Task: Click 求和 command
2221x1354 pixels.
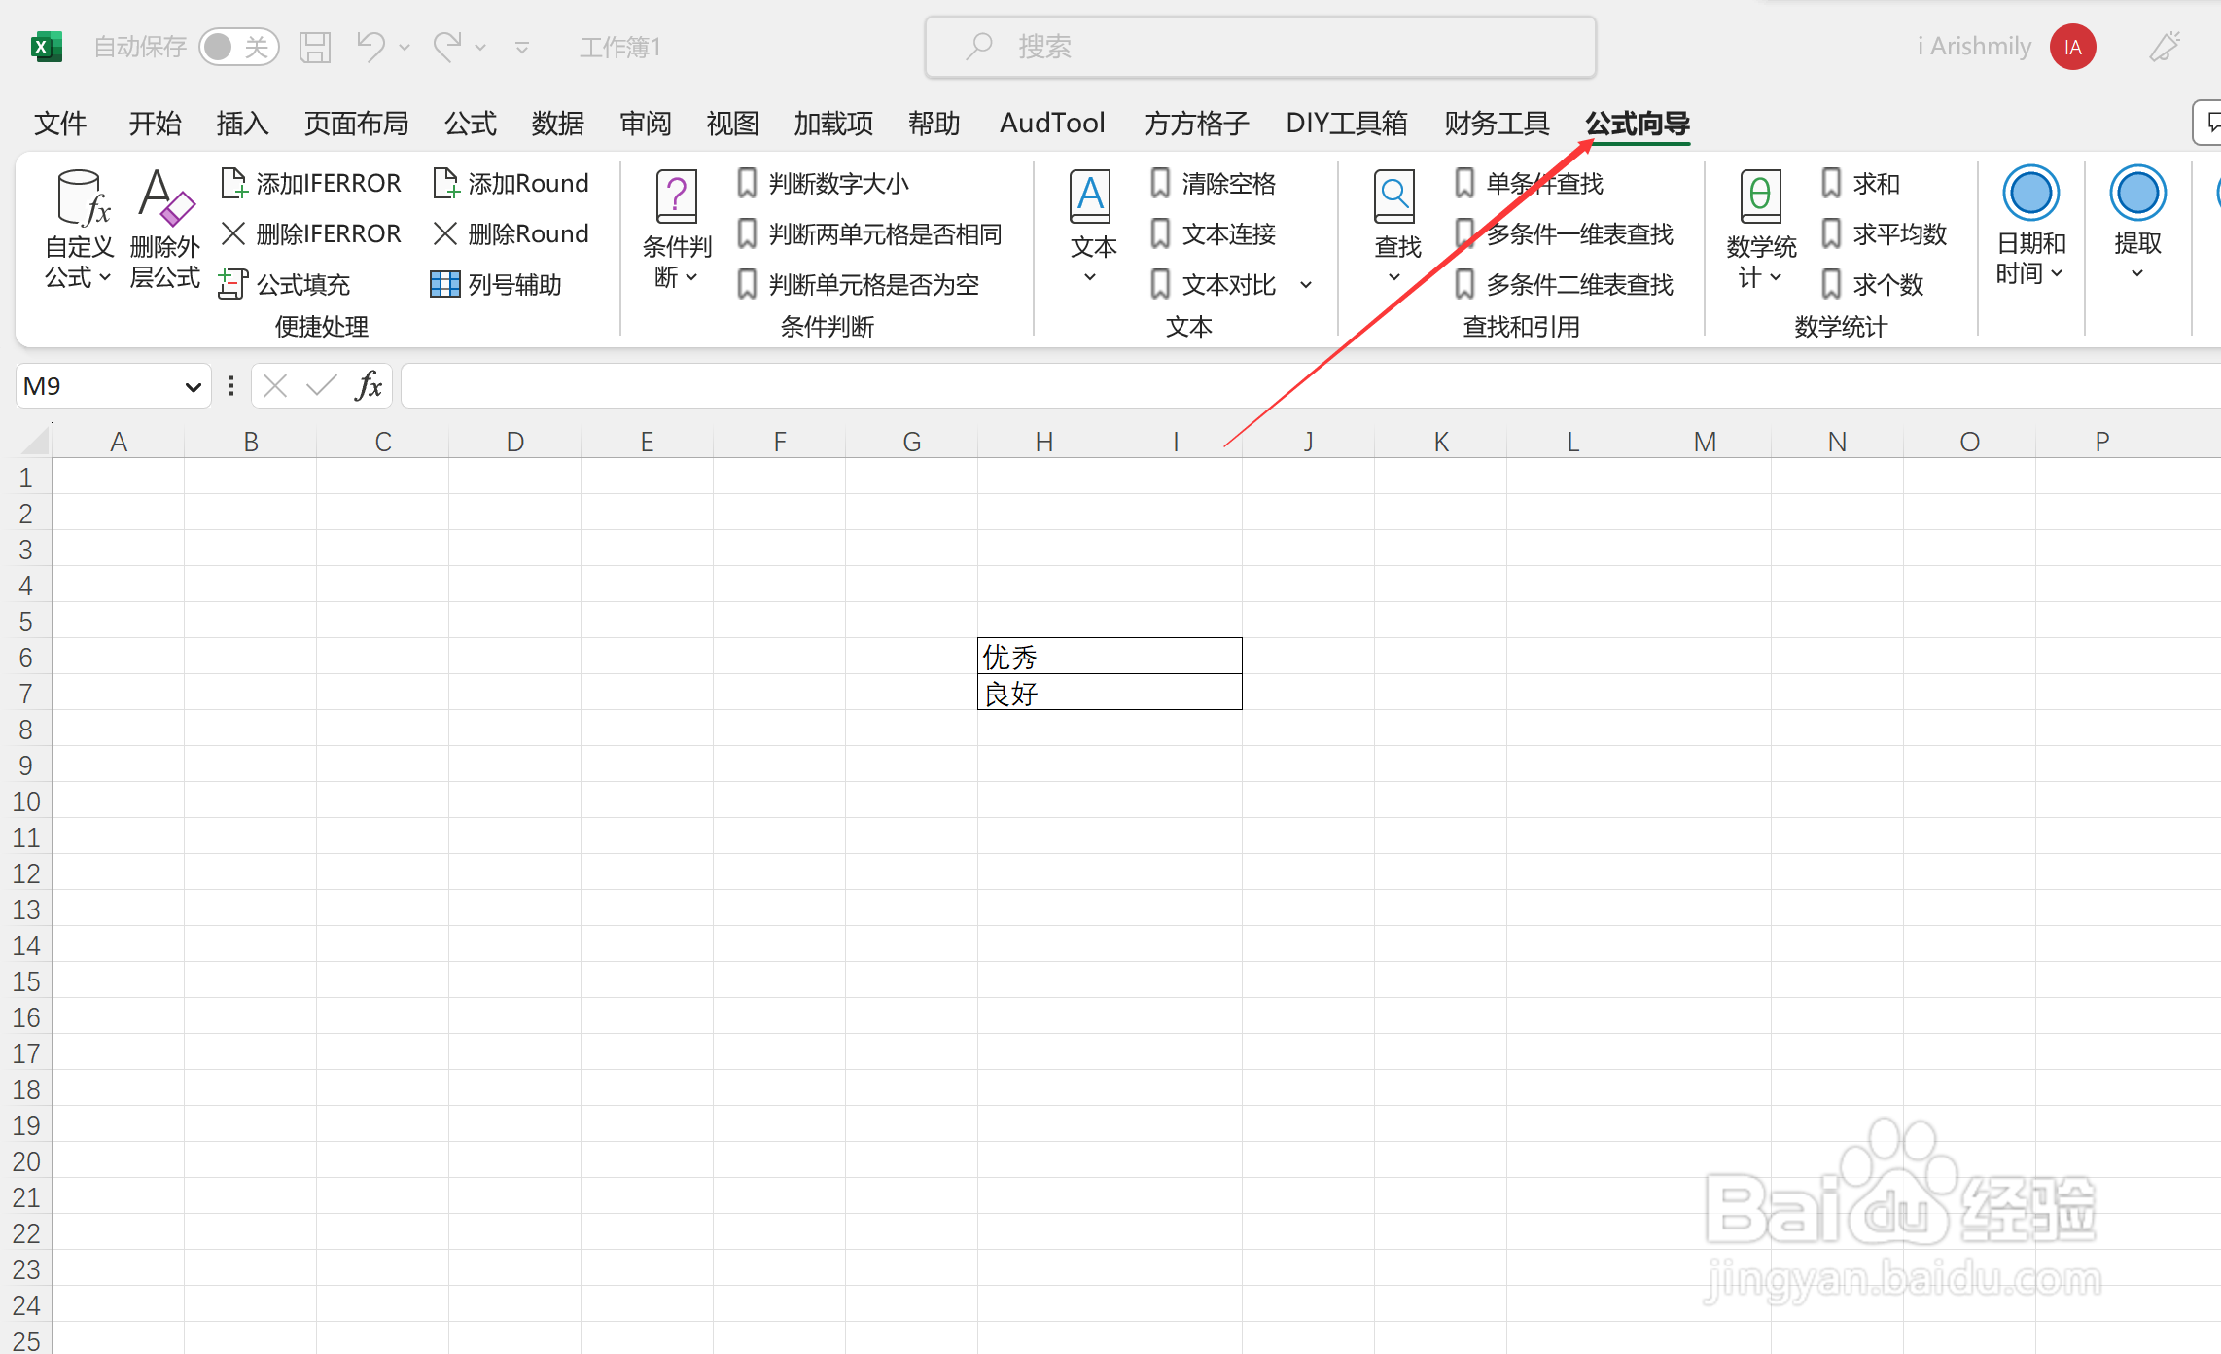Action: (1860, 183)
